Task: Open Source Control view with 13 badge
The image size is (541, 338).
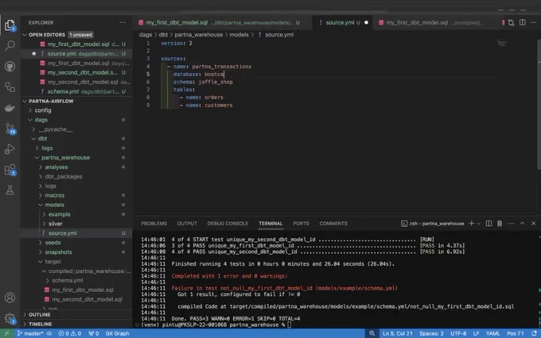Action: [10, 129]
